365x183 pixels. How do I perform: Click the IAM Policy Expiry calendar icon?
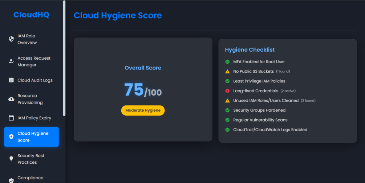(11, 118)
